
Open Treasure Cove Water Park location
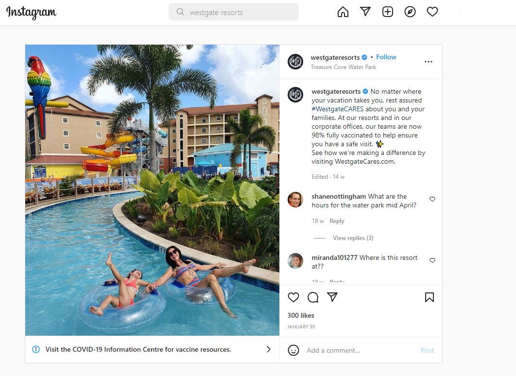343,67
